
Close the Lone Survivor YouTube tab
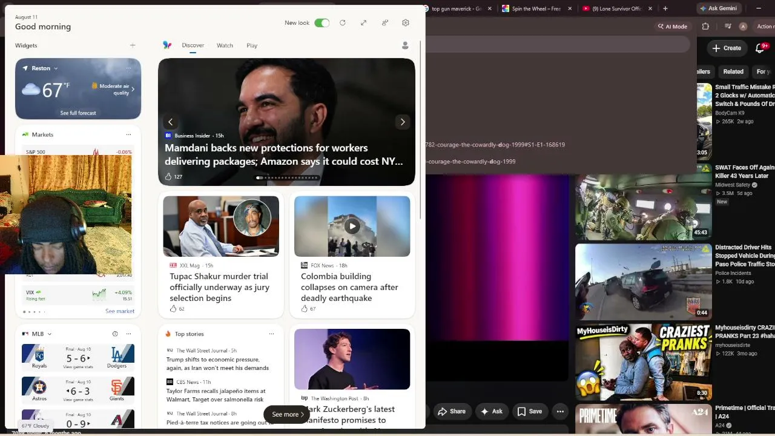(x=651, y=8)
